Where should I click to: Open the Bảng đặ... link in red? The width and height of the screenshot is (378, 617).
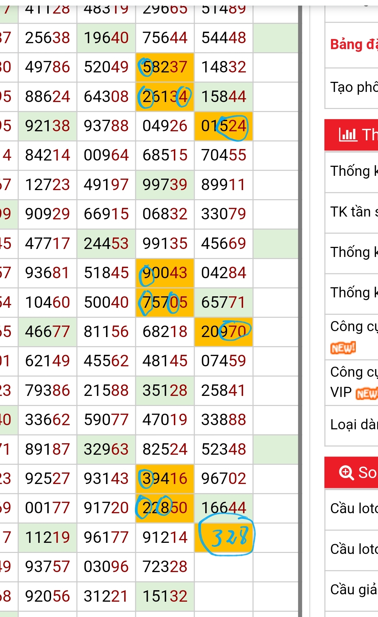pos(354,45)
